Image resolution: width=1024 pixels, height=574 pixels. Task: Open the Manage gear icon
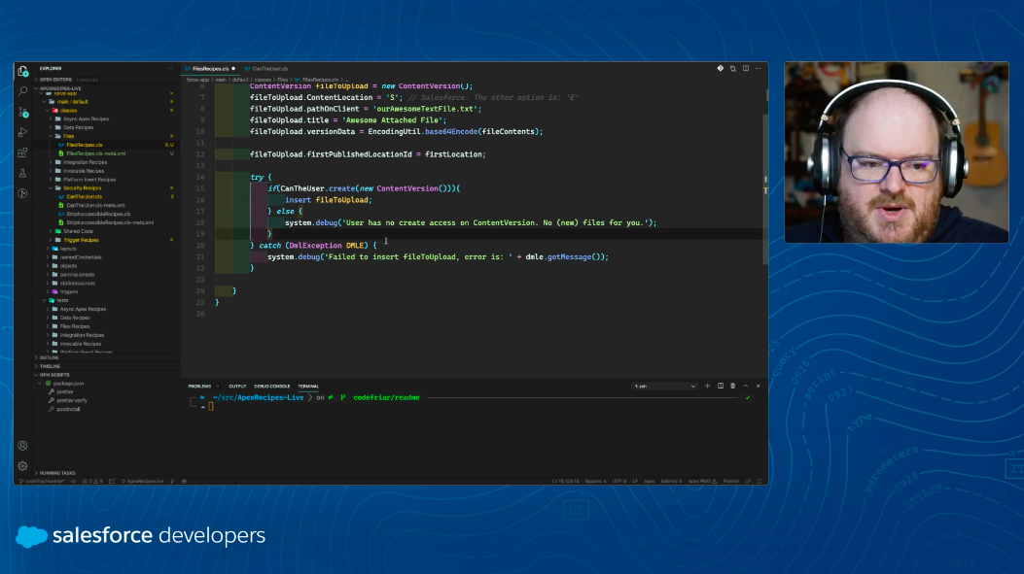pyautogui.click(x=23, y=466)
